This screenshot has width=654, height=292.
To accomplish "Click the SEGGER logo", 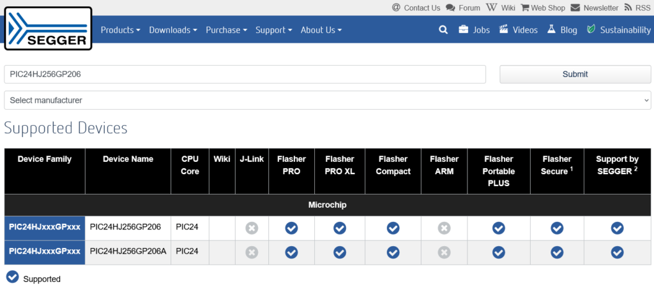I will (48, 28).
